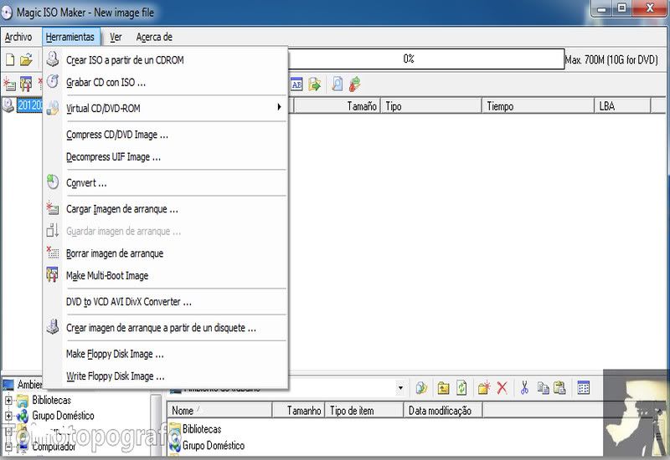This screenshot has height=460, width=670.
Task: Click the image size progress bar showing 0%
Action: (426, 59)
